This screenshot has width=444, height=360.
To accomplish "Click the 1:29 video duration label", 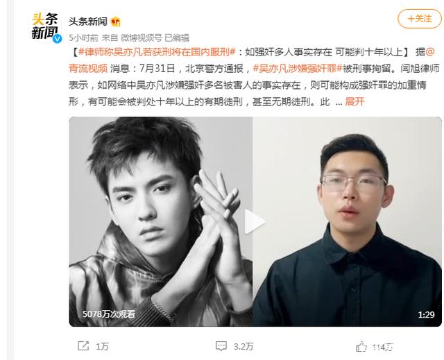I will click(x=426, y=315).
